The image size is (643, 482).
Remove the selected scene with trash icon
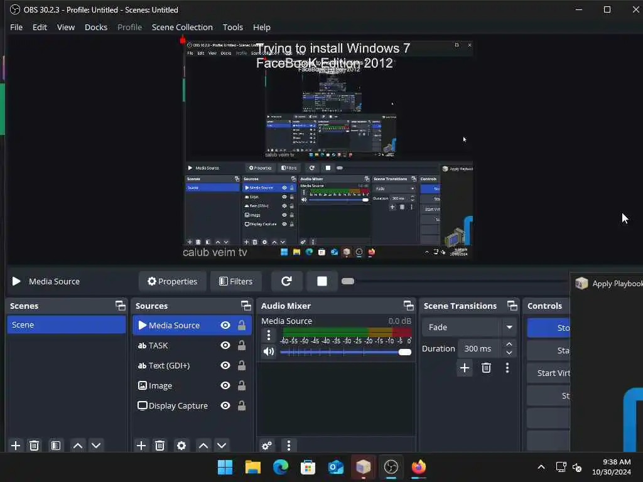[35, 446]
